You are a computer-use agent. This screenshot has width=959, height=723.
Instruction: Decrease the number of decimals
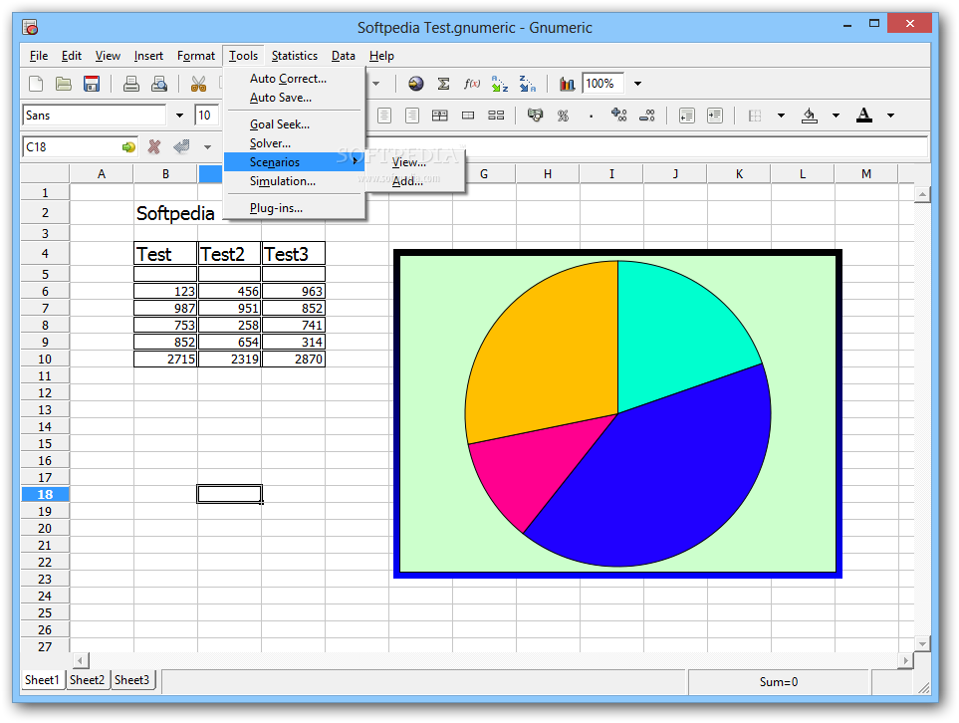point(647,115)
